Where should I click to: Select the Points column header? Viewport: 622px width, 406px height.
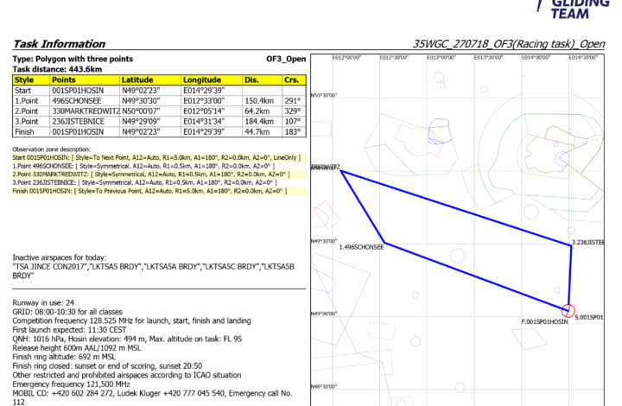(67, 79)
